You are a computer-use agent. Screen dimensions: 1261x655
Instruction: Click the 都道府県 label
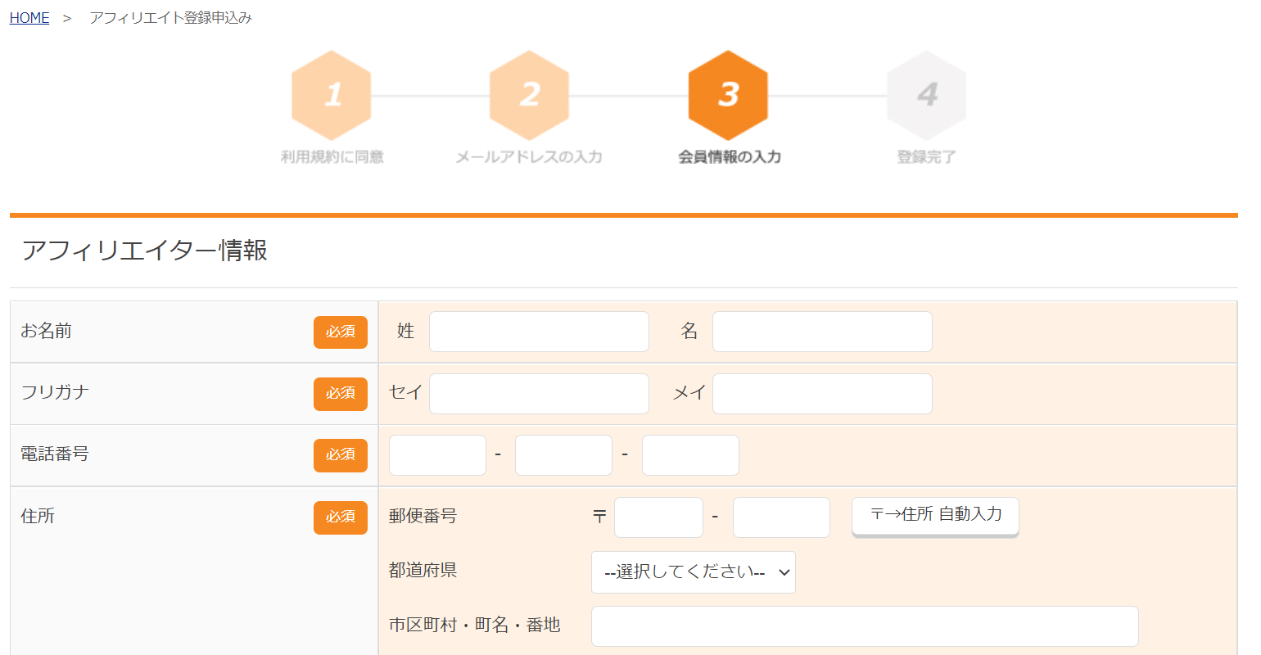point(423,570)
